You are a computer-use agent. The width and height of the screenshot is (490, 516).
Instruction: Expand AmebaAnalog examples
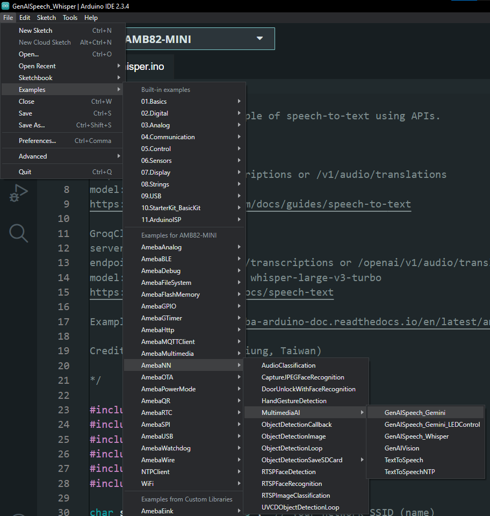184,247
